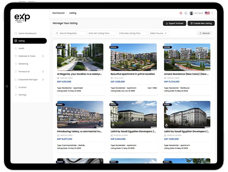Click the Corporate Manager icon
Viewport: 228px width, 172px height.
click(x=16, y=80)
